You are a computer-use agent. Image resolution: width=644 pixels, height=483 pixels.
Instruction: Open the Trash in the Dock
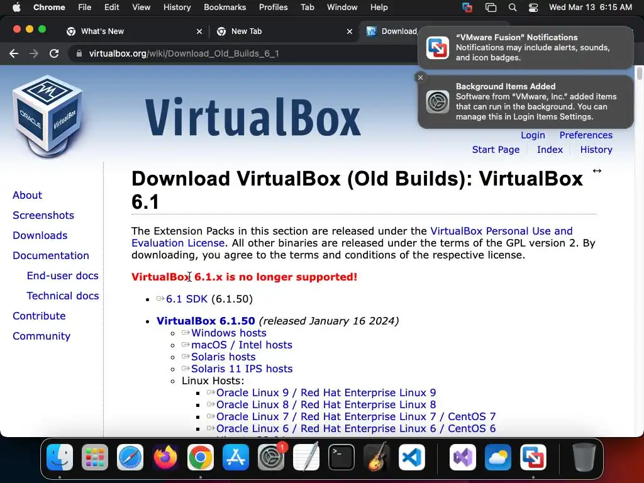[584, 457]
